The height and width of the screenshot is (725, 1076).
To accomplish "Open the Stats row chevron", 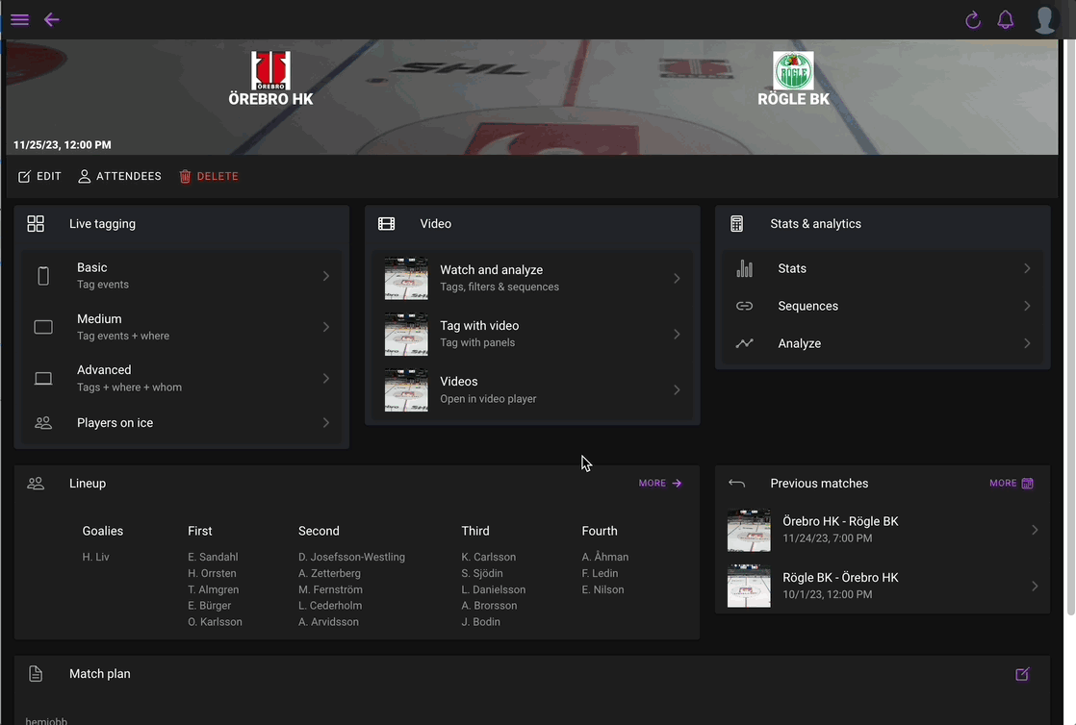I will [1027, 268].
